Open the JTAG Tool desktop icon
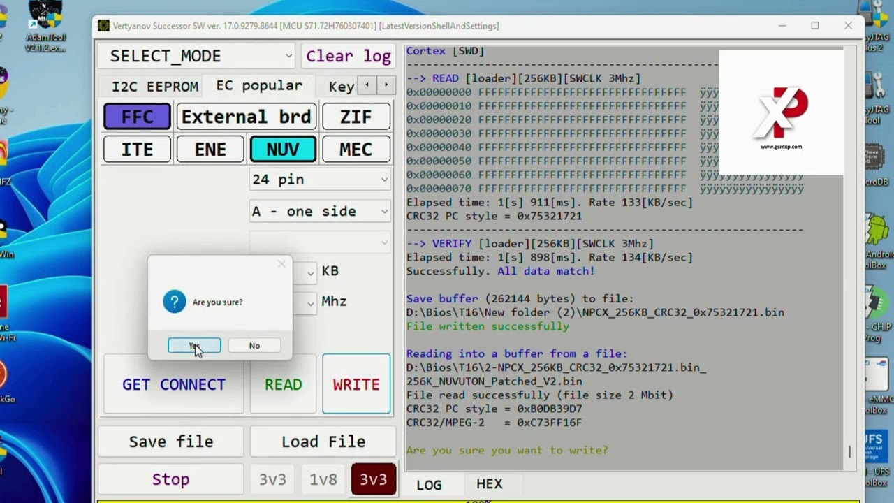This screenshot has height=503, width=894. (x=879, y=98)
